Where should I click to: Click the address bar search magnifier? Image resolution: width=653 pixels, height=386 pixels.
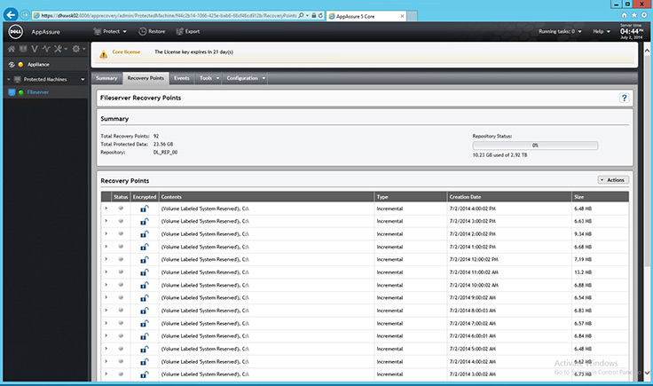point(301,15)
